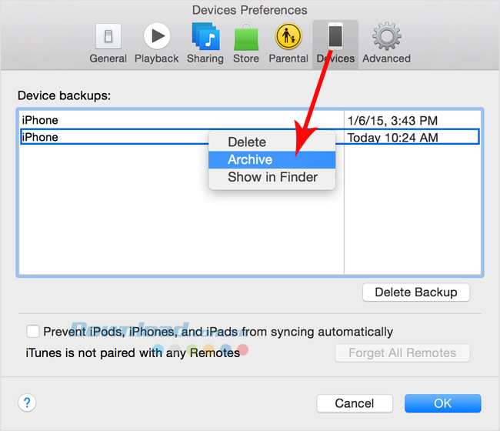Open the Parental controls tab

tap(288, 44)
